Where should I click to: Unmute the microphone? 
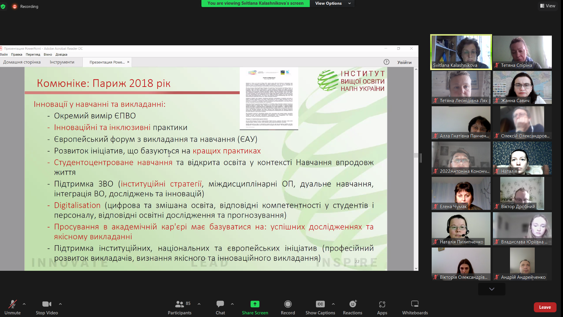coord(12,307)
